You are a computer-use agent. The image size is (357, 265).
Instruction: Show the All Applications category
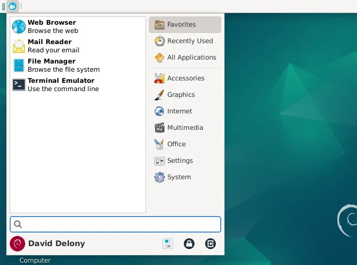185,58
